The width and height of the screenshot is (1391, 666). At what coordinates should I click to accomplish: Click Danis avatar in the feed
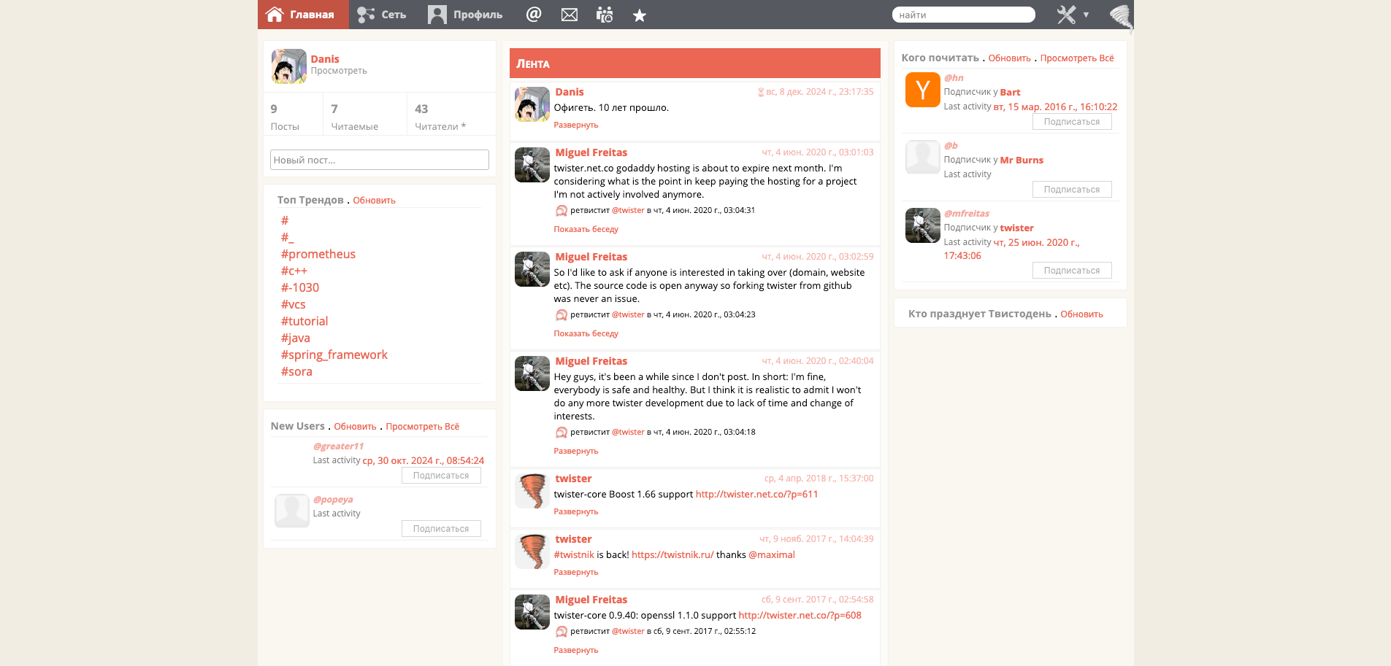pyautogui.click(x=532, y=104)
